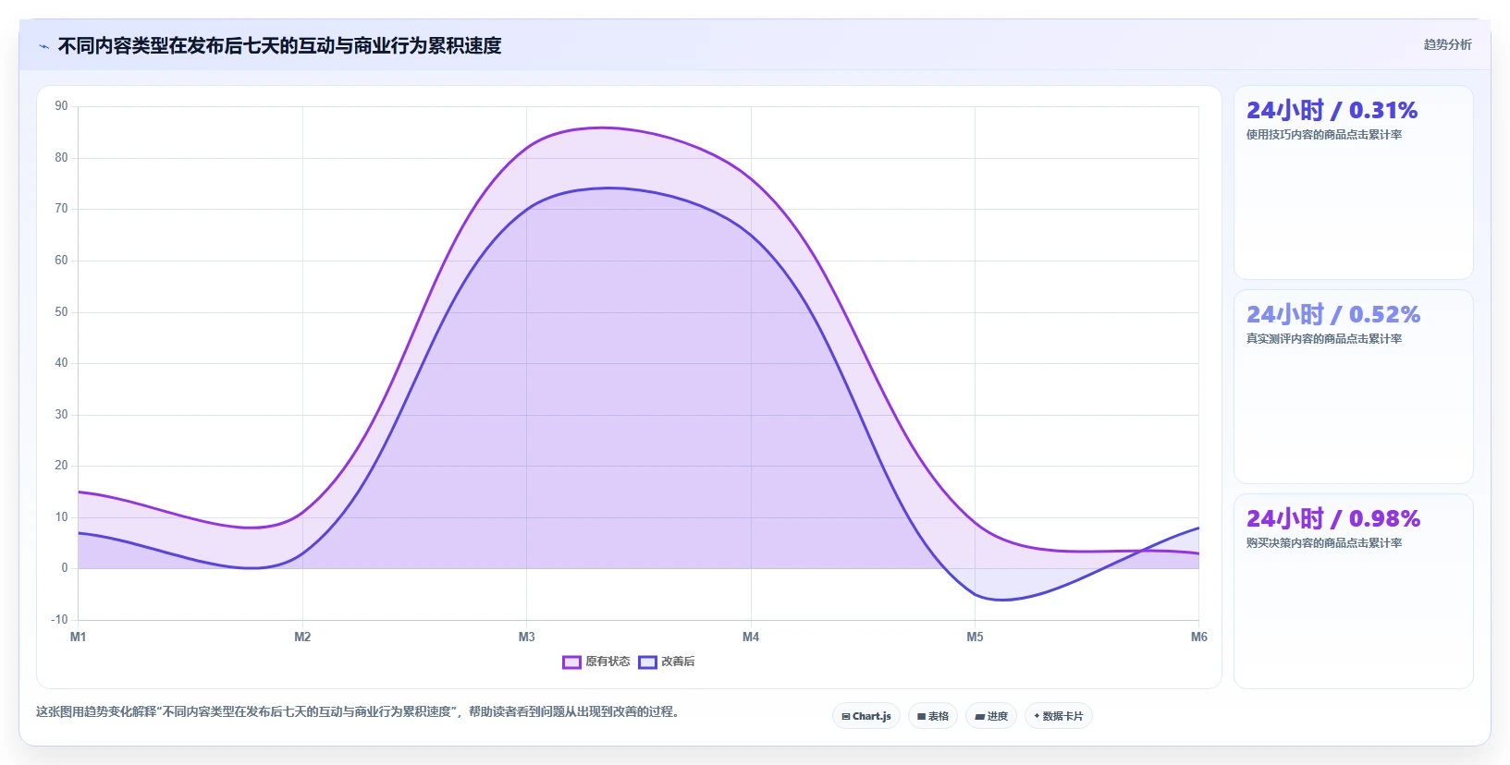Open the 24小时 / 0.98% data card

1354,591
